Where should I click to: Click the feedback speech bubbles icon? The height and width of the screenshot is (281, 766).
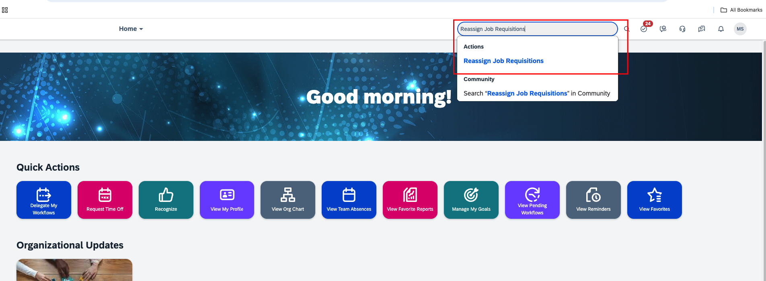point(702,29)
